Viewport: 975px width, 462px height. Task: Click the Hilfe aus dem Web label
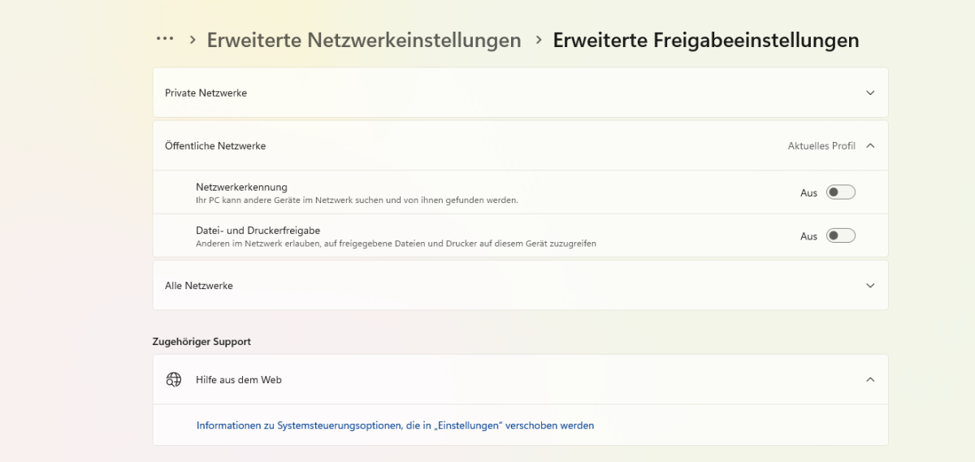click(239, 379)
